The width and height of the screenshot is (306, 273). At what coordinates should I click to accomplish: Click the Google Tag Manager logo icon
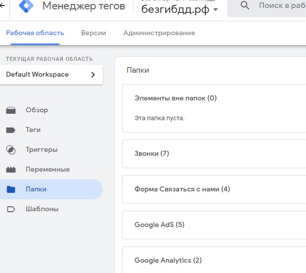pyautogui.click(x=25, y=6)
